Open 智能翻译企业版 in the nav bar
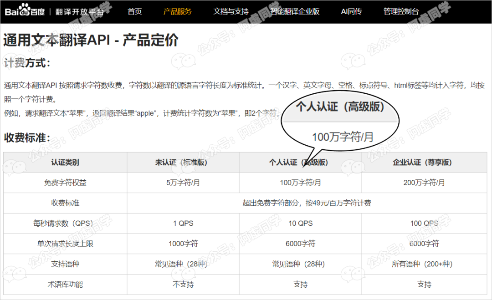The height and width of the screenshot is (300, 492). (x=295, y=11)
